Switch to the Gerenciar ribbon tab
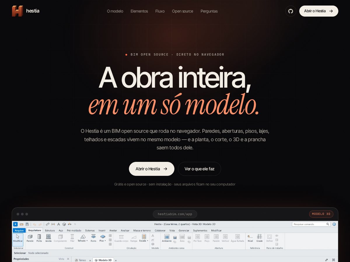The image size is (350, 262). (184, 230)
